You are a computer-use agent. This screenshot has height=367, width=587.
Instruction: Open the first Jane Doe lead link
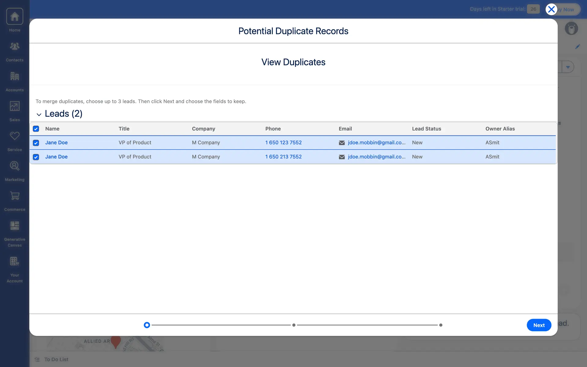pos(56,143)
